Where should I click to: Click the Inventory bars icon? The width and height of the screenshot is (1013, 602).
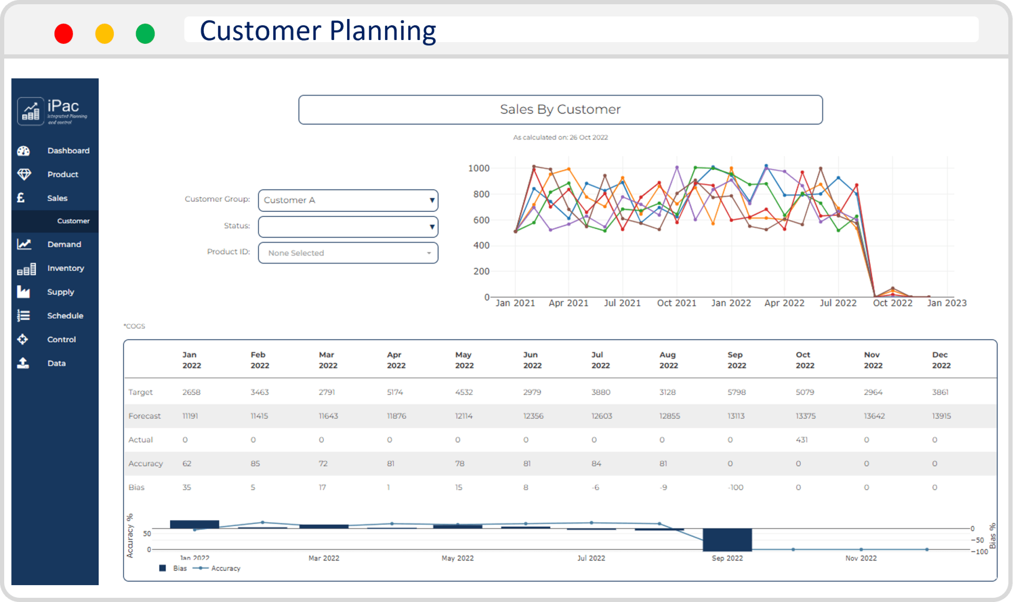(26, 269)
